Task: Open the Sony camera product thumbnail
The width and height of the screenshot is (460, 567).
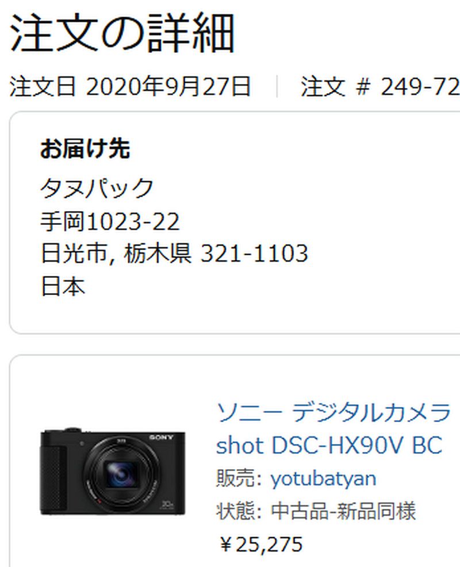Action: [x=113, y=472]
